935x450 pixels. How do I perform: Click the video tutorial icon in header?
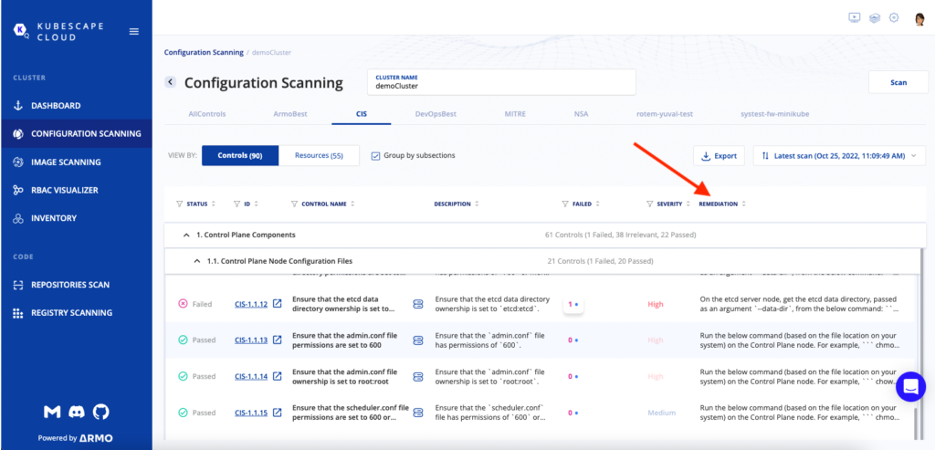click(855, 18)
